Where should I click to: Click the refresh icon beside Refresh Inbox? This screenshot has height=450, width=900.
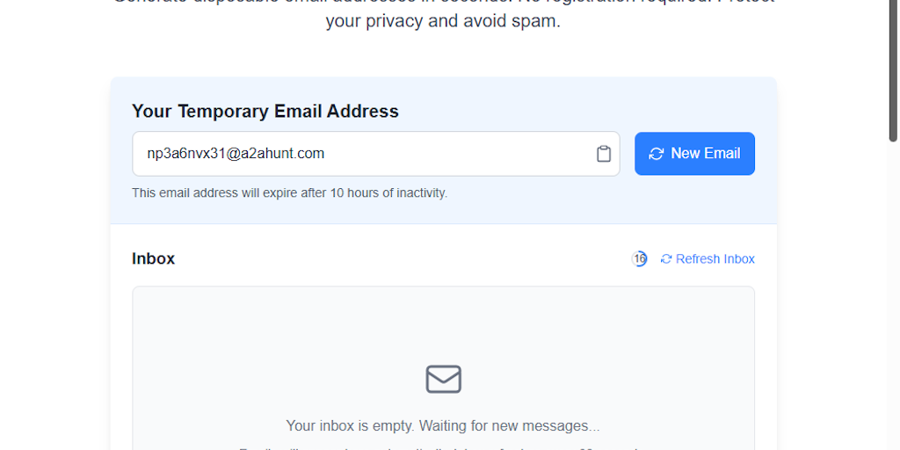[666, 259]
